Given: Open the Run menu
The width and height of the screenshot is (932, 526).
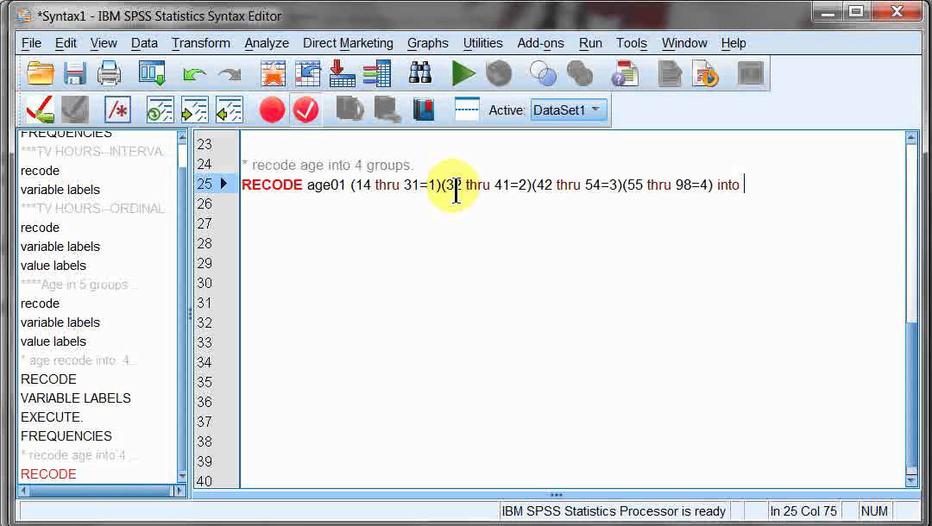Looking at the screenshot, I should [590, 43].
